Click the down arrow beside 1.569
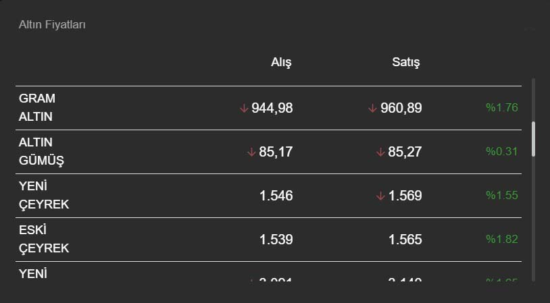This screenshot has width=550, height=303. [x=380, y=196]
